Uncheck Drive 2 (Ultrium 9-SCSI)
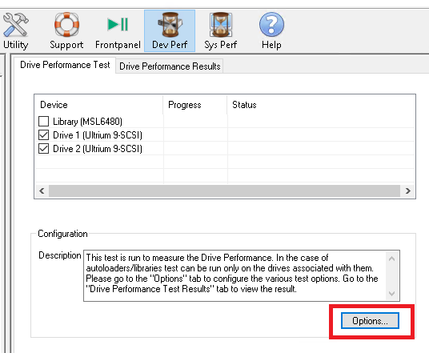Image resolution: width=429 pixels, height=353 pixels. pyautogui.click(x=43, y=149)
